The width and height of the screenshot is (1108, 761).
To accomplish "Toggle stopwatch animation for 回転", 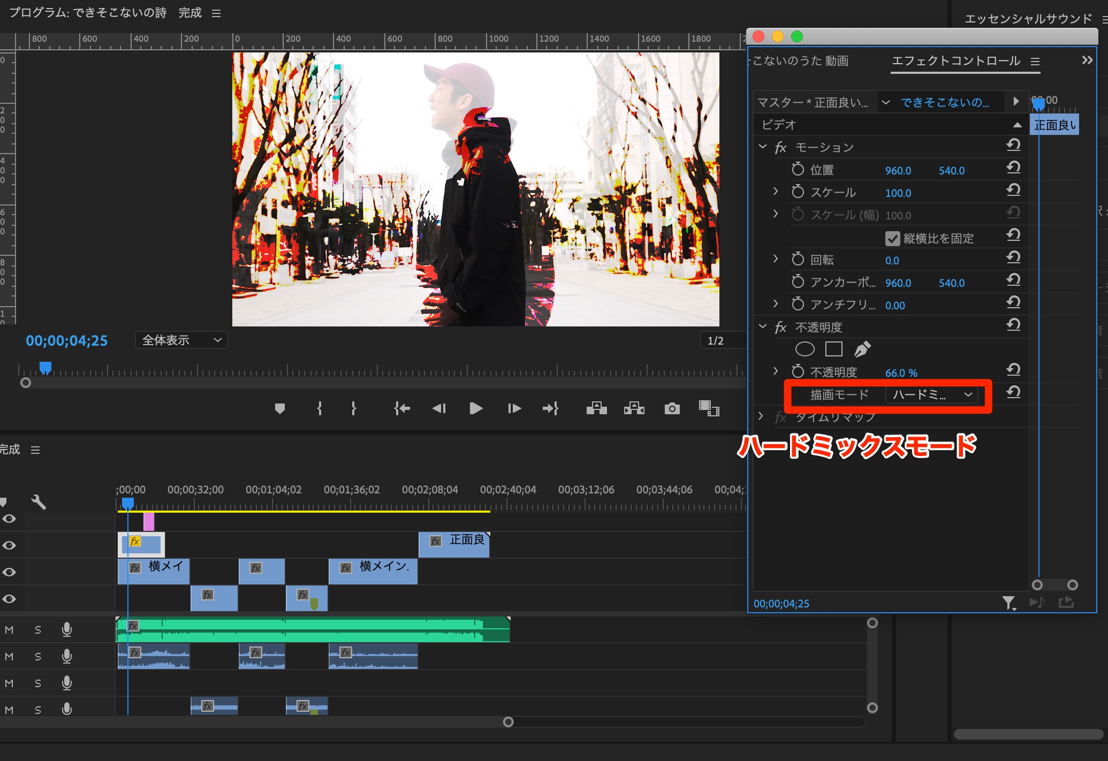I will [798, 259].
